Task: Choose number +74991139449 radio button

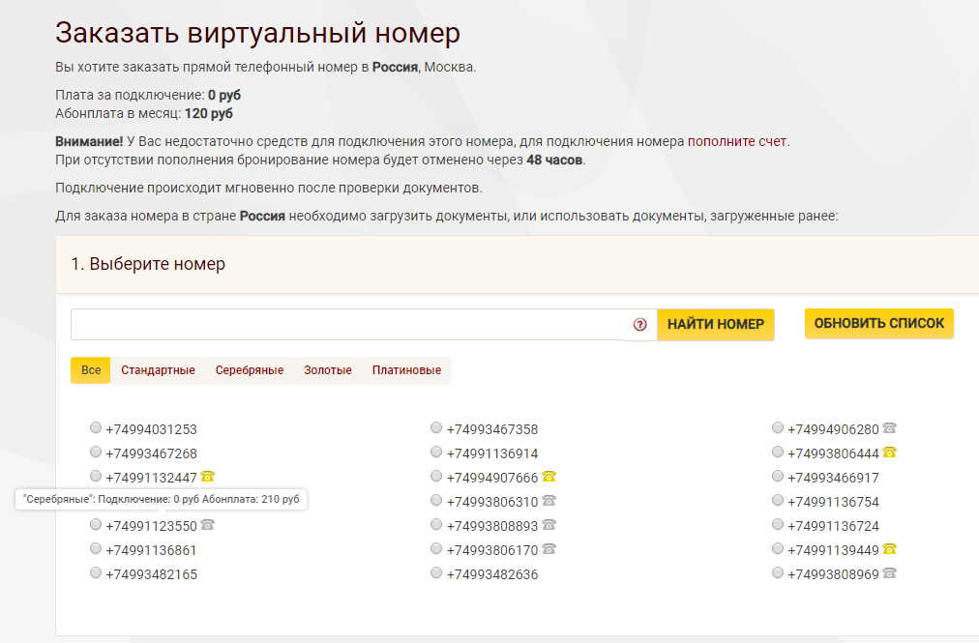Action: coord(778,548)
